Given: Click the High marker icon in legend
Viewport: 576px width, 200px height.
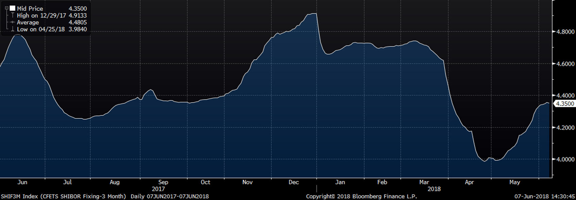Looking at the screenshot, I should tap(13, 16).
